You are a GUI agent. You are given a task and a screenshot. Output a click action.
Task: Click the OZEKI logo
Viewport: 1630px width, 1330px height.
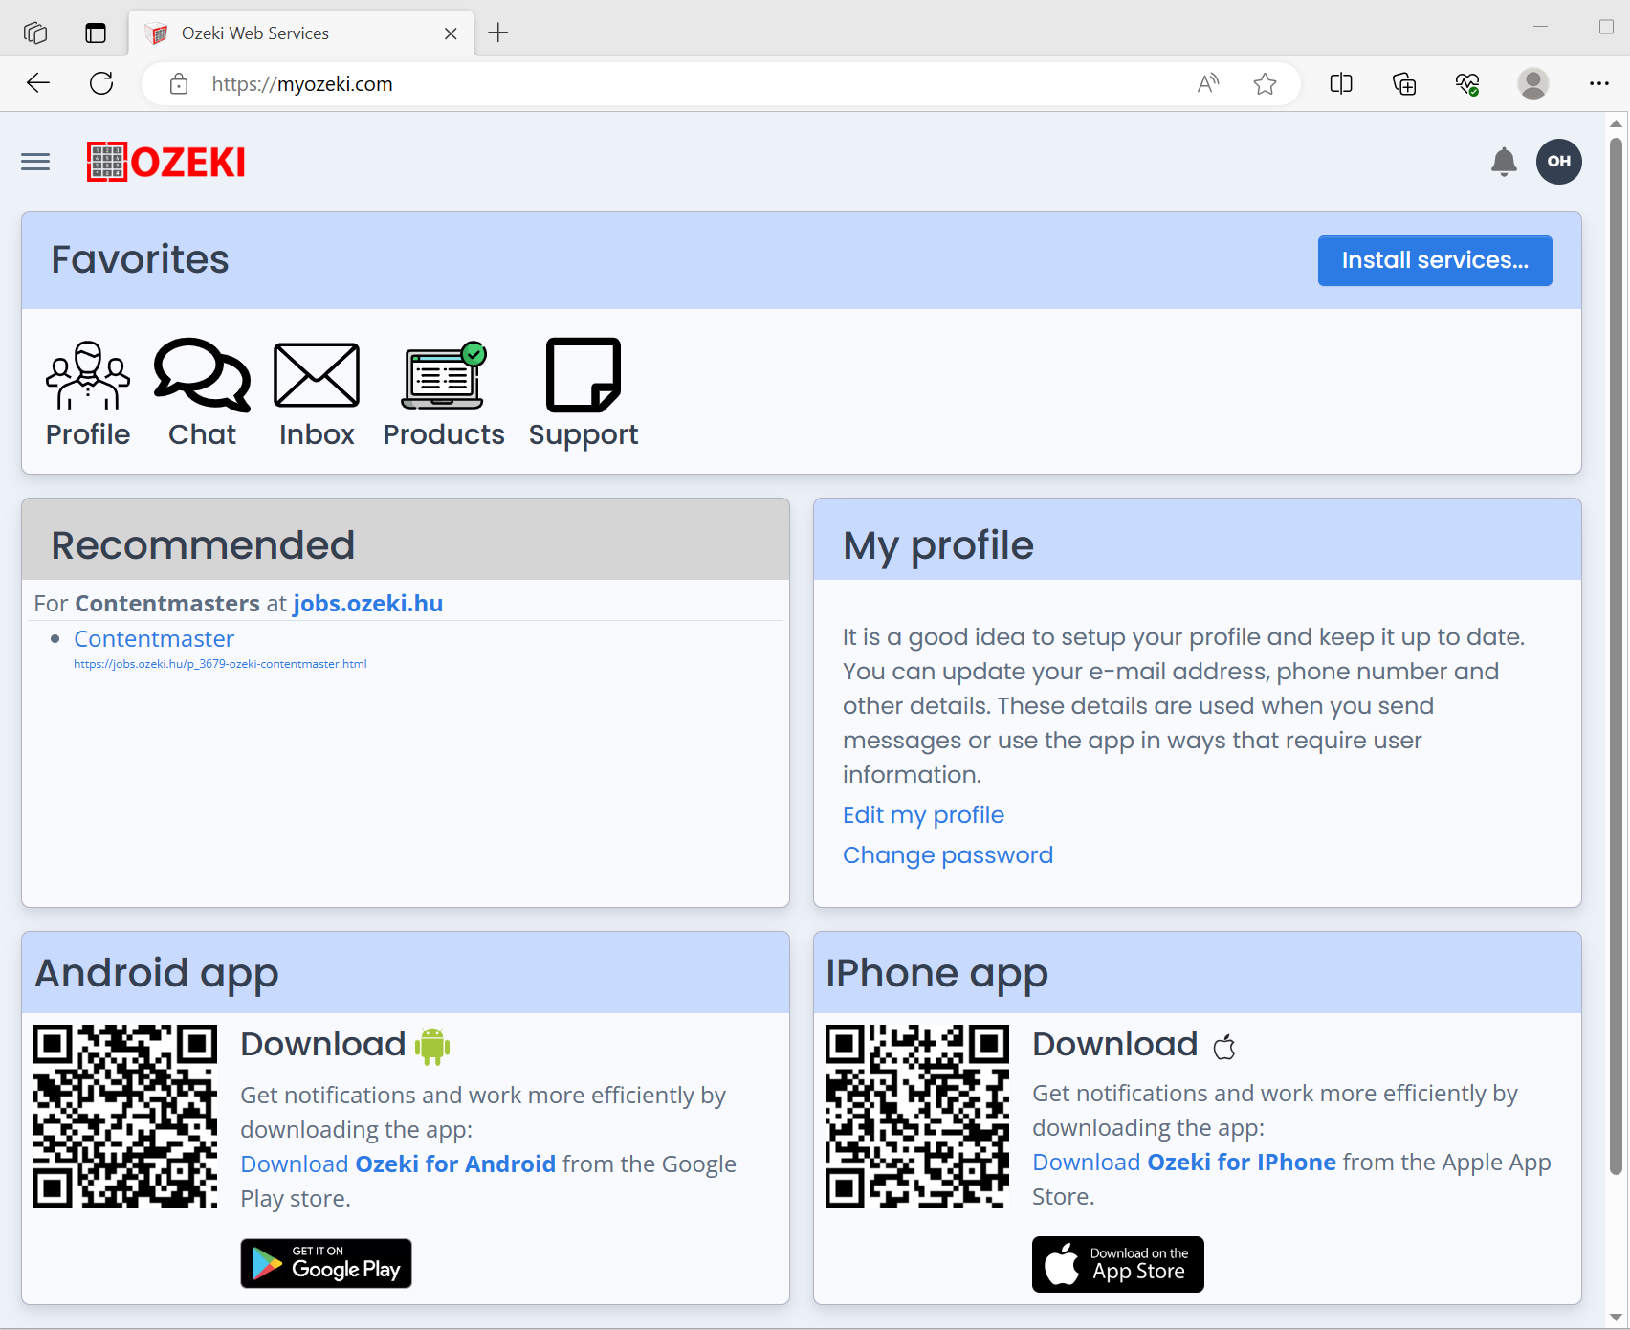click(x=166, y=162)
